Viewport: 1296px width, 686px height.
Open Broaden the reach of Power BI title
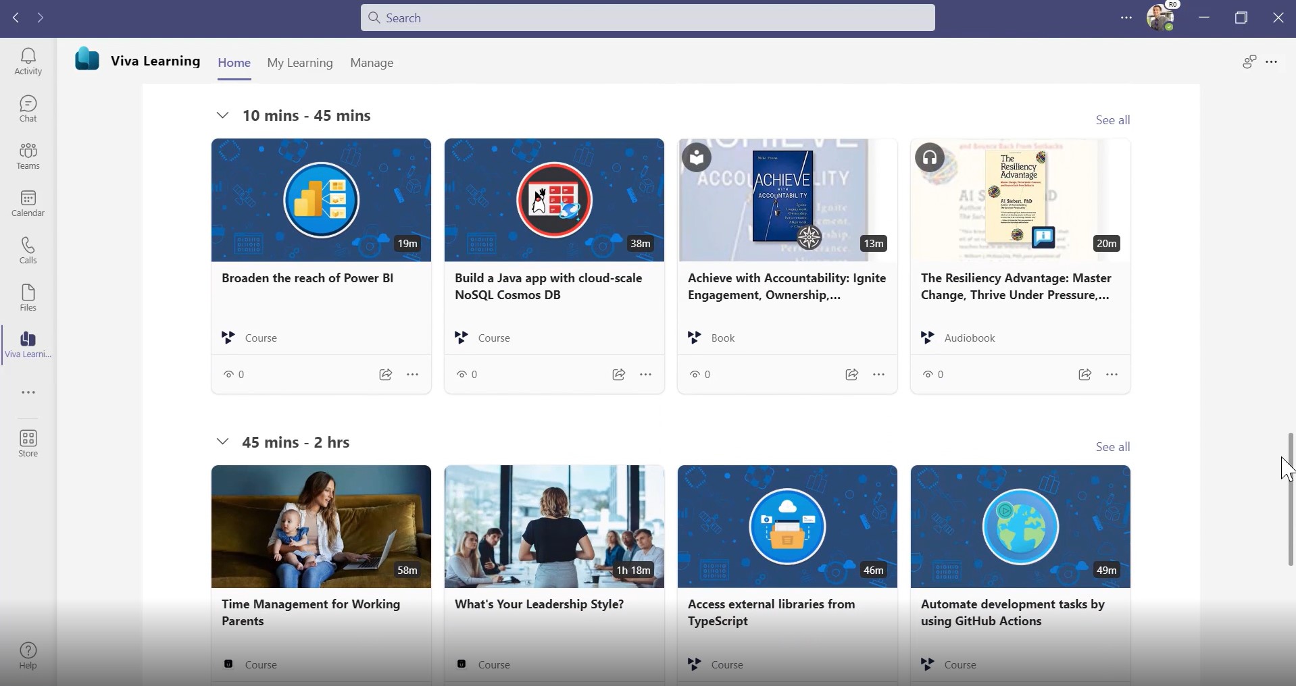307,278
